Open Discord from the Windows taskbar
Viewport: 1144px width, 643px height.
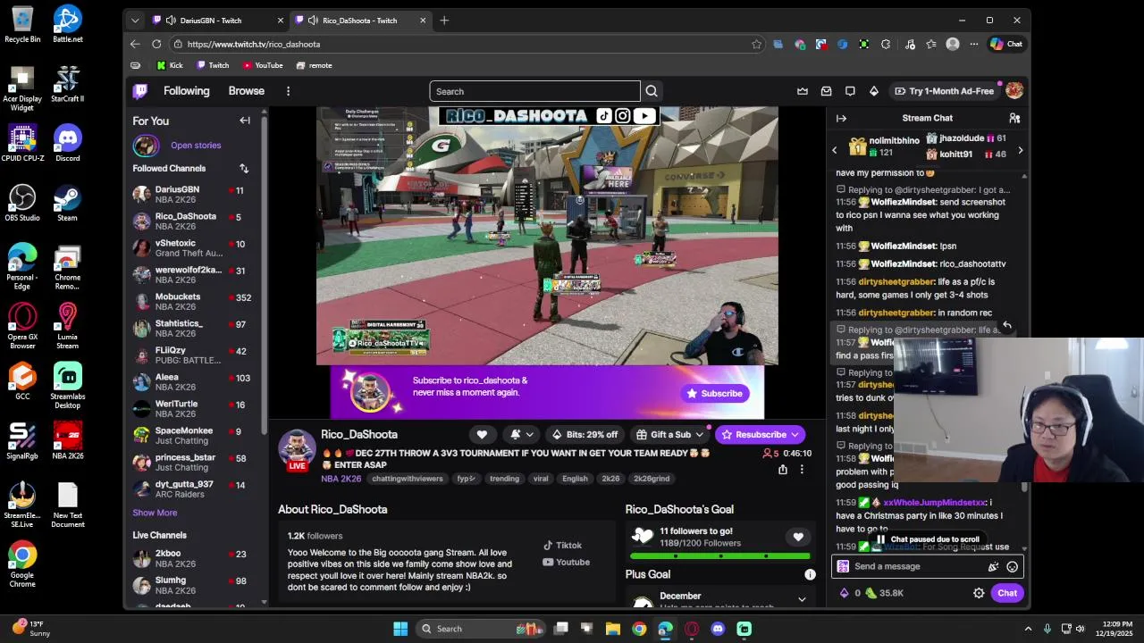click(718, 629)
